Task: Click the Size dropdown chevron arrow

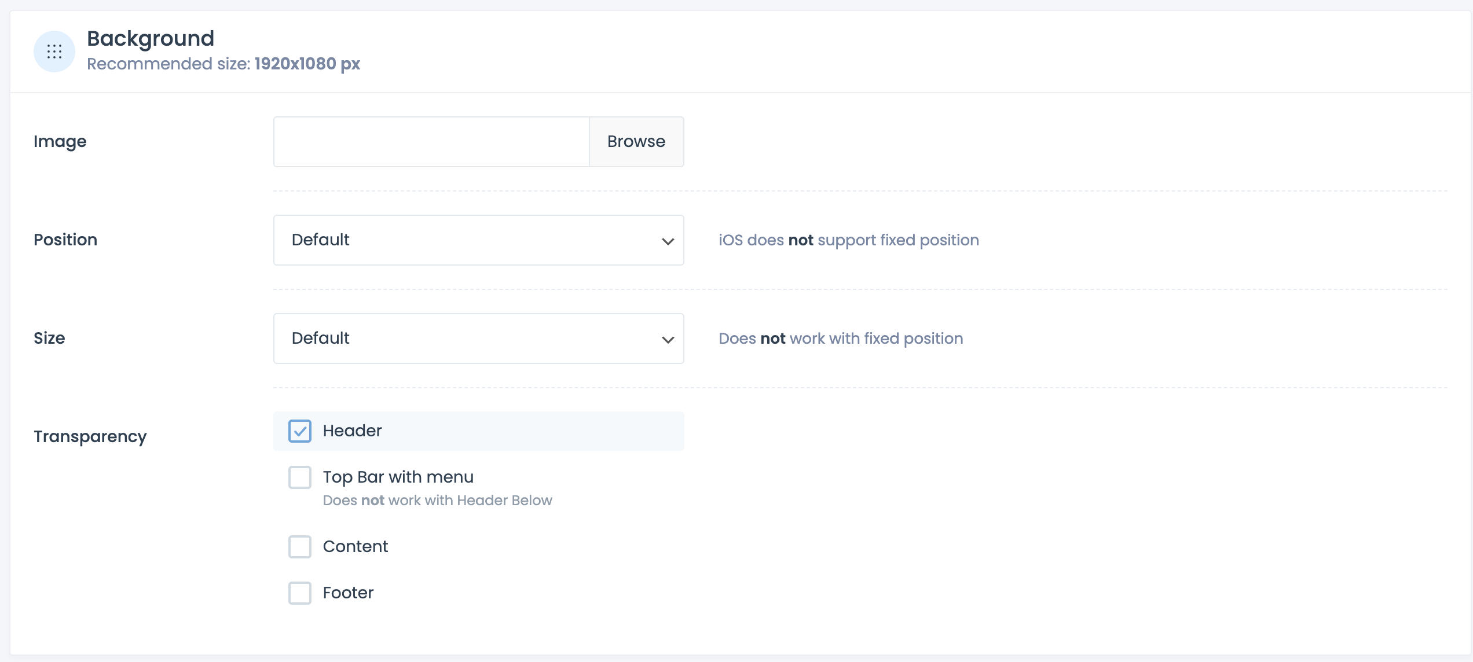Action: coord(668,340)
